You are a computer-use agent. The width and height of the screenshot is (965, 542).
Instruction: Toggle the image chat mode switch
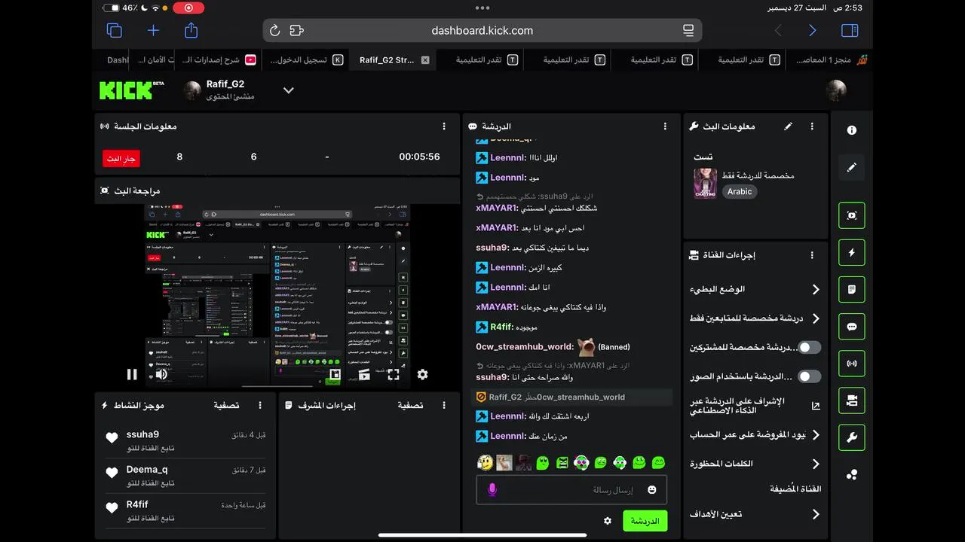tap(809, 376)
